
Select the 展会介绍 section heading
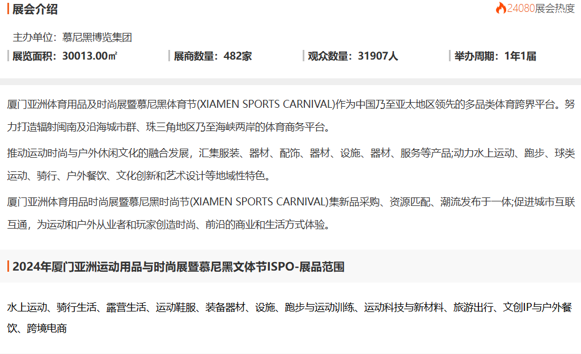click(35, 9)
